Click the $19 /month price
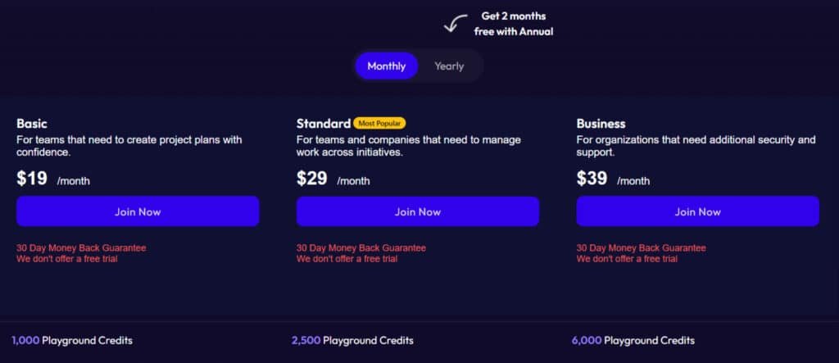Viewport: 839px width, 363px height. 52,179
